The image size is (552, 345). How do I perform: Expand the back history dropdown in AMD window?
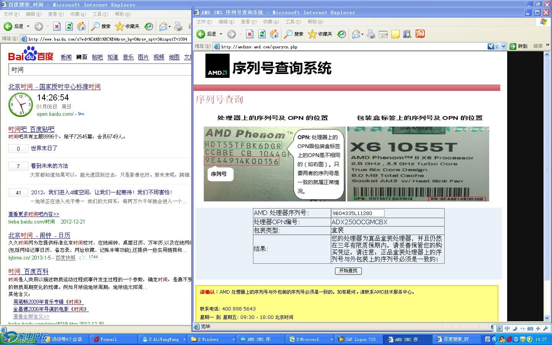coord(221,34)
